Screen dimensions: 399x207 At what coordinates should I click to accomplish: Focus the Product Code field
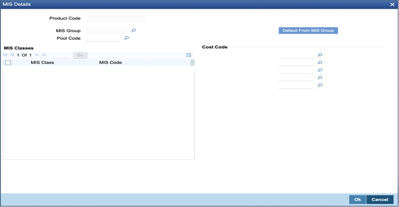[116, 18]
